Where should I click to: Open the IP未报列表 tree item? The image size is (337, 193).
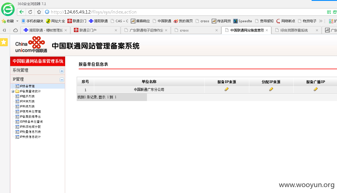[27, 106]
